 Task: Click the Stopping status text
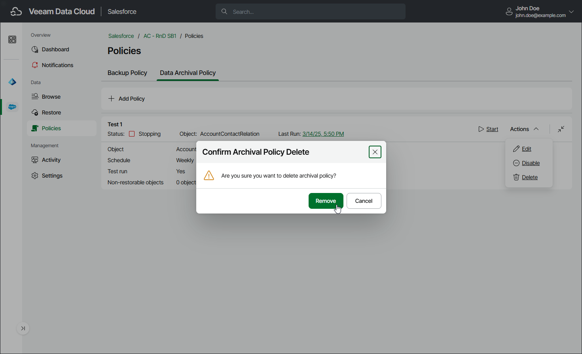click(150, 134)
